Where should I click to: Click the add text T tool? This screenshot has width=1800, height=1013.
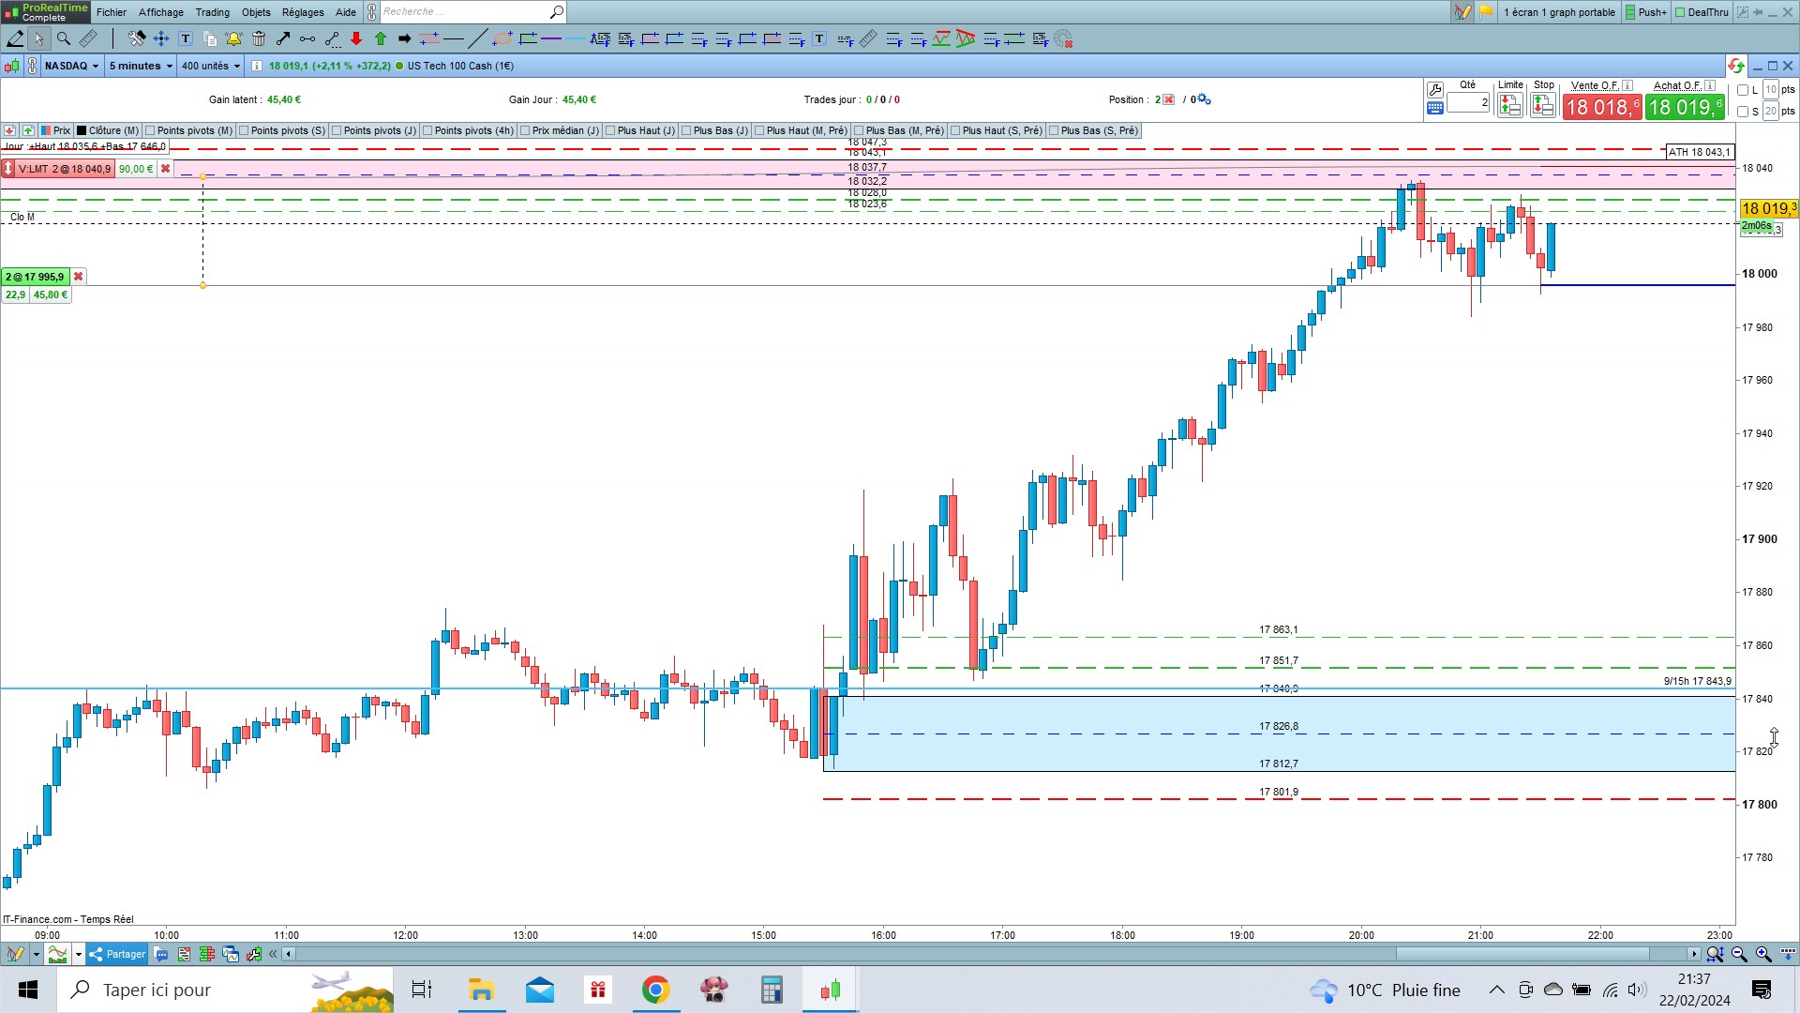(186, 38)
